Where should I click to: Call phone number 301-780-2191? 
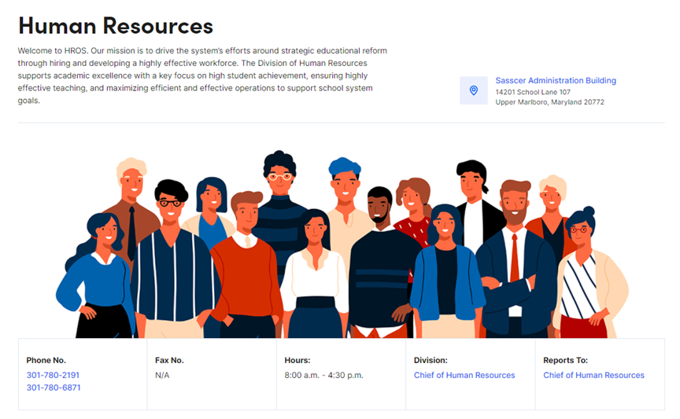coord(53,375)
